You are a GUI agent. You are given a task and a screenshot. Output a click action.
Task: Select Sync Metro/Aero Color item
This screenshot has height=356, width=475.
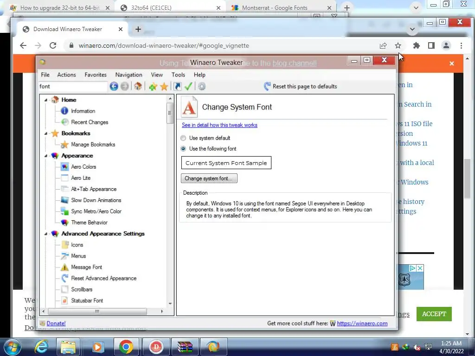click(x=96, y=211)
